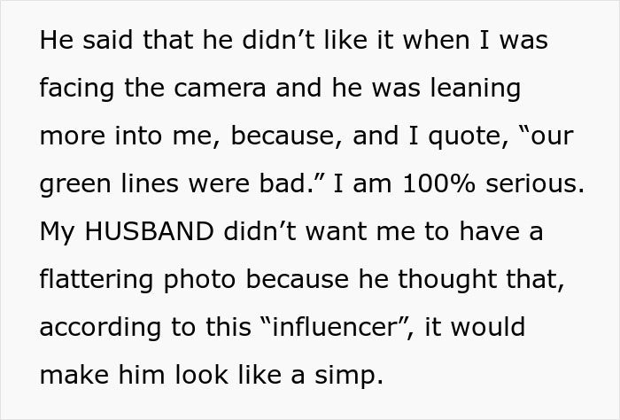Click the word "make" on the last line
620x420 pixels.
tap(73, 375)
